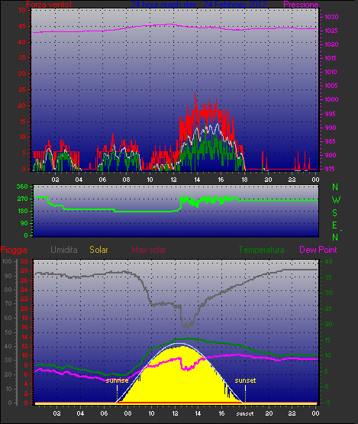Select the Temperatura legend label
Viewport: 358px width, 424px height.
coord(261,250)
